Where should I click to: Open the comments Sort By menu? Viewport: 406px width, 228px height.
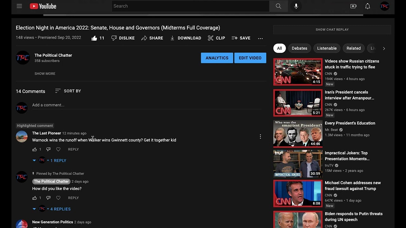click(68, 91)
